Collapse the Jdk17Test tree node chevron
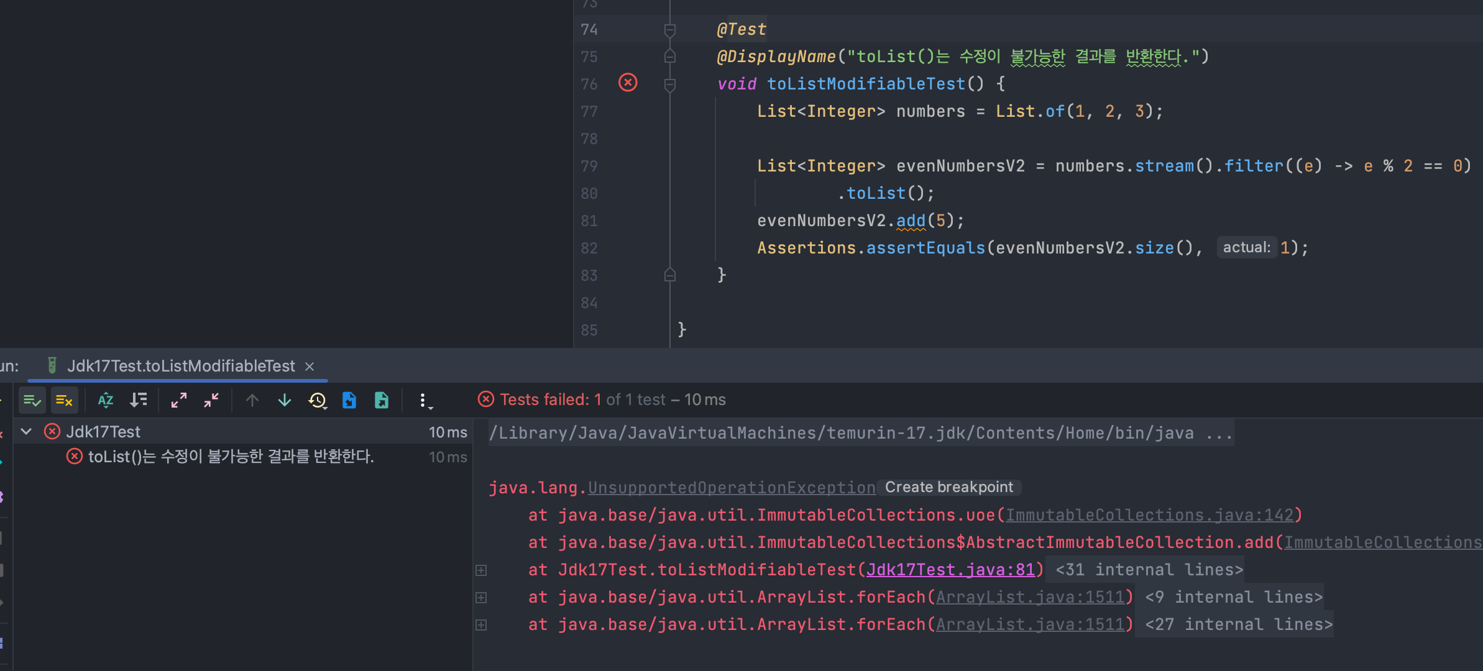Viewport: 1483px width, 671px height. (x=26, y=432)
